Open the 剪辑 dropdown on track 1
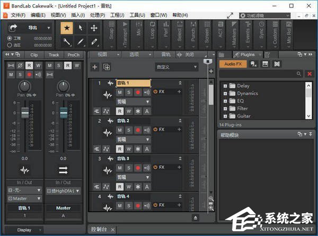Viewport: 318px width, 236px height. [x=133, y=102]
